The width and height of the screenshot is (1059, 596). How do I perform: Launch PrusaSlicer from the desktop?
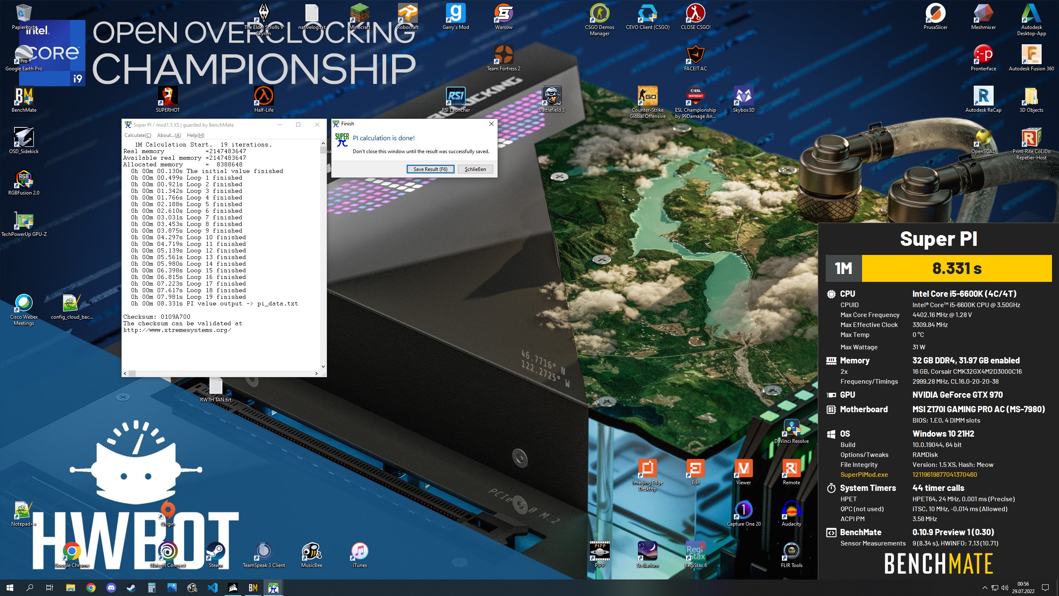[935, 17]
